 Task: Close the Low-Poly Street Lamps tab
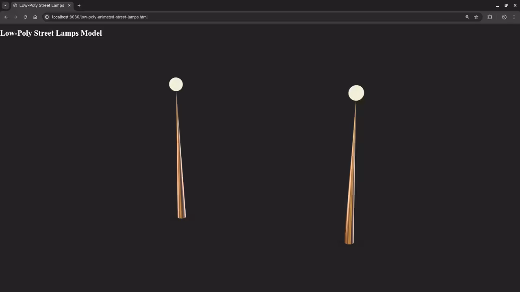[69, 5]
